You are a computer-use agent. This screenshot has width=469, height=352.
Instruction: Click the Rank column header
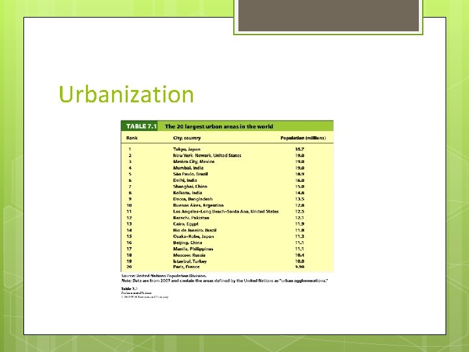(x=132, y=138)
